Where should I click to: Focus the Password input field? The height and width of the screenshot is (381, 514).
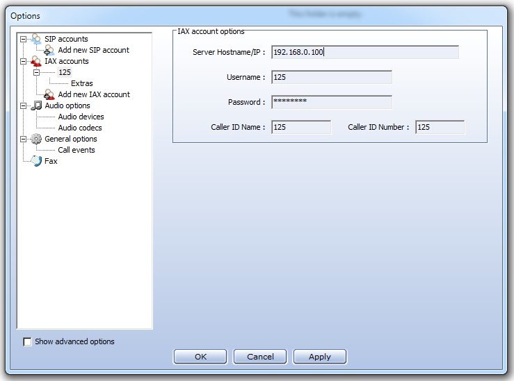pyautogui.click(x=331, y=102)
